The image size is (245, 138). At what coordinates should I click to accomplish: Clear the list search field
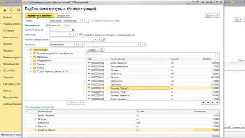tap(217, 54)
